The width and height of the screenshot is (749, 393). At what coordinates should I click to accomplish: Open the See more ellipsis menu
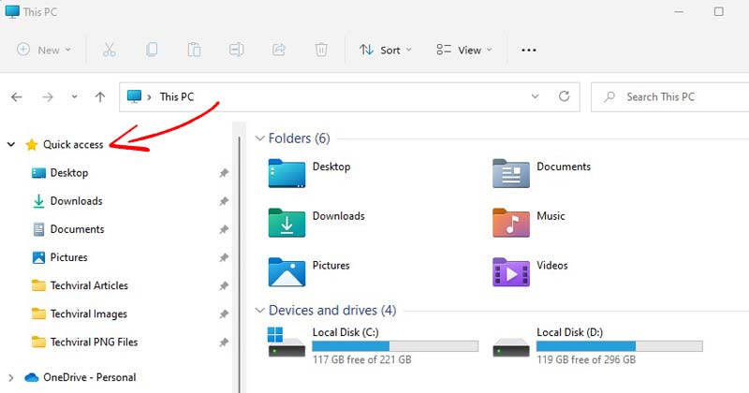[529, 50]
